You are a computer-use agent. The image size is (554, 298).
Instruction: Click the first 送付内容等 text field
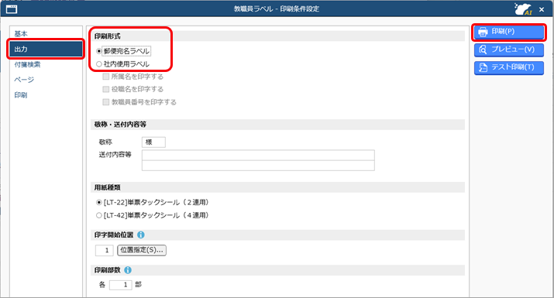tap(258, 156)
